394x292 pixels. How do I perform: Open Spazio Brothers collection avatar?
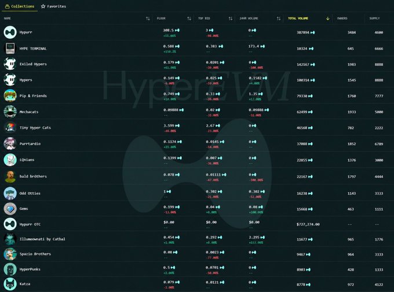10,254
